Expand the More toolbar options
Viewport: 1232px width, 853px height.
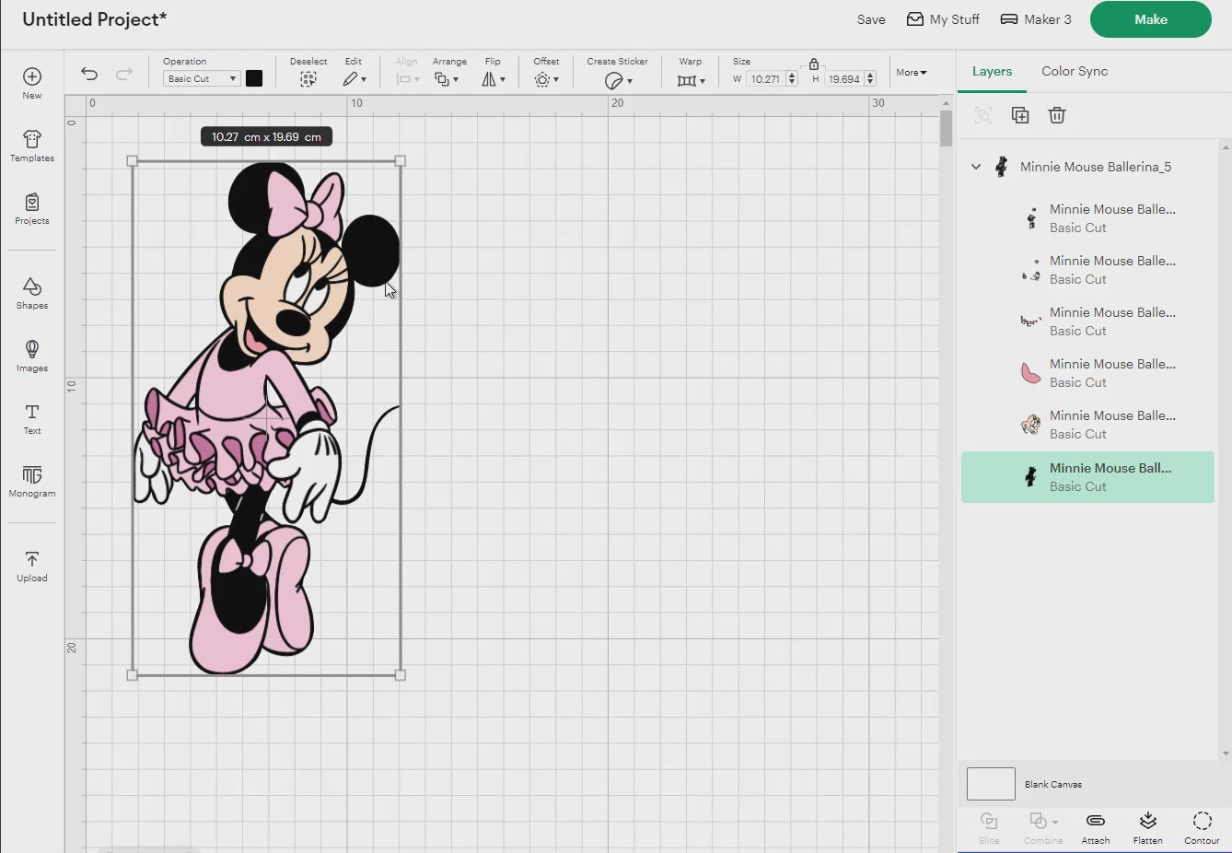pos(912,73)
